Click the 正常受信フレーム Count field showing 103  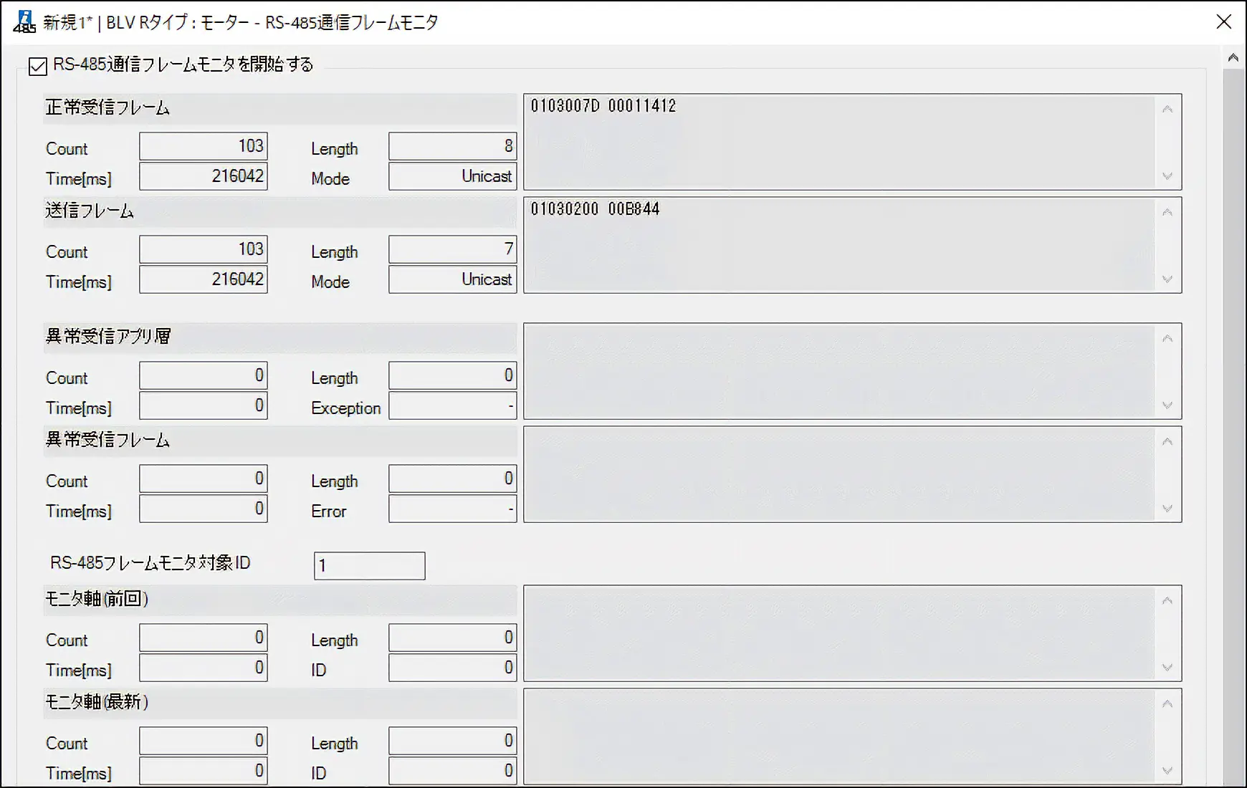click(204, 146)
